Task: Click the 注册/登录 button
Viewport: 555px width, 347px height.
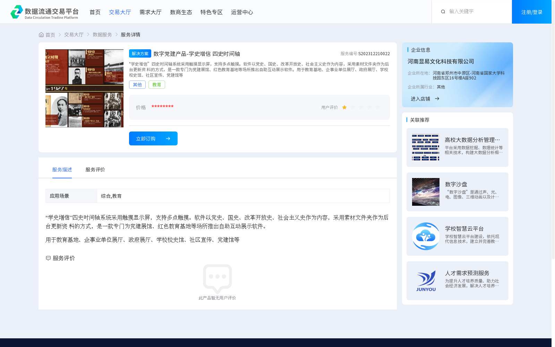Action: pos(532,12)
